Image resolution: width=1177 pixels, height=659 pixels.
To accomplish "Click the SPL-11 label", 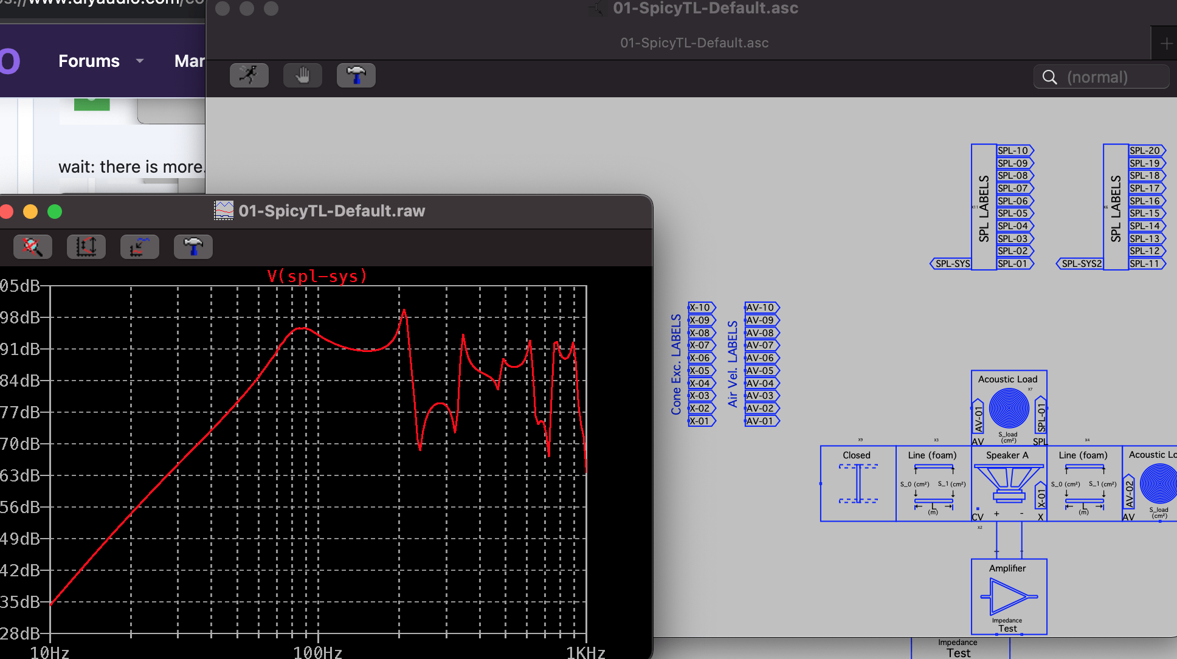I will 1147,264.
